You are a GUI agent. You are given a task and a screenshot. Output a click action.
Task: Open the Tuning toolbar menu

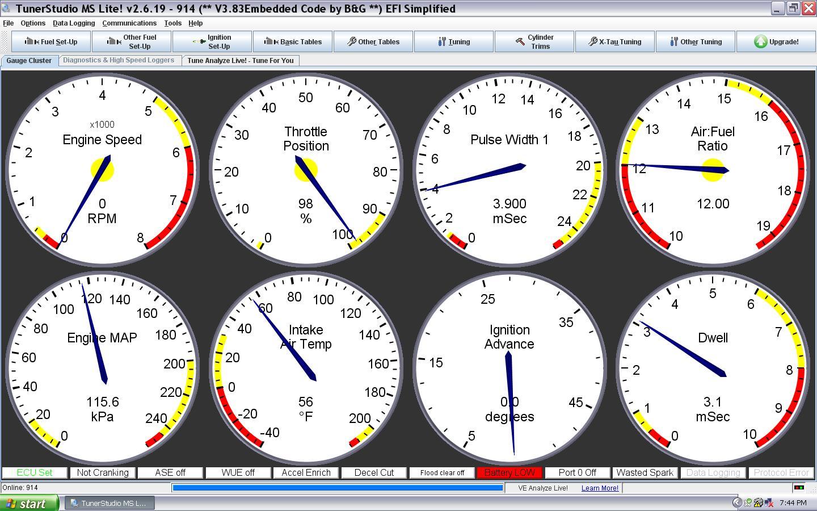coord(454,41)
